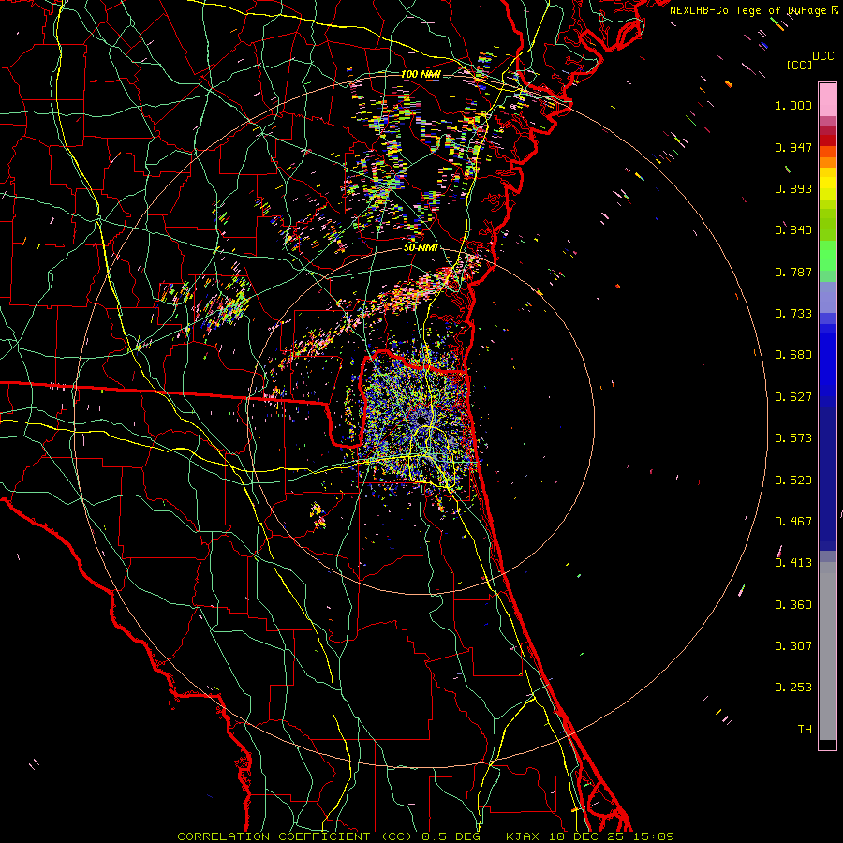Select the 0.360 legend value
This screenshot has height=843, width=843.
(793, 605)
